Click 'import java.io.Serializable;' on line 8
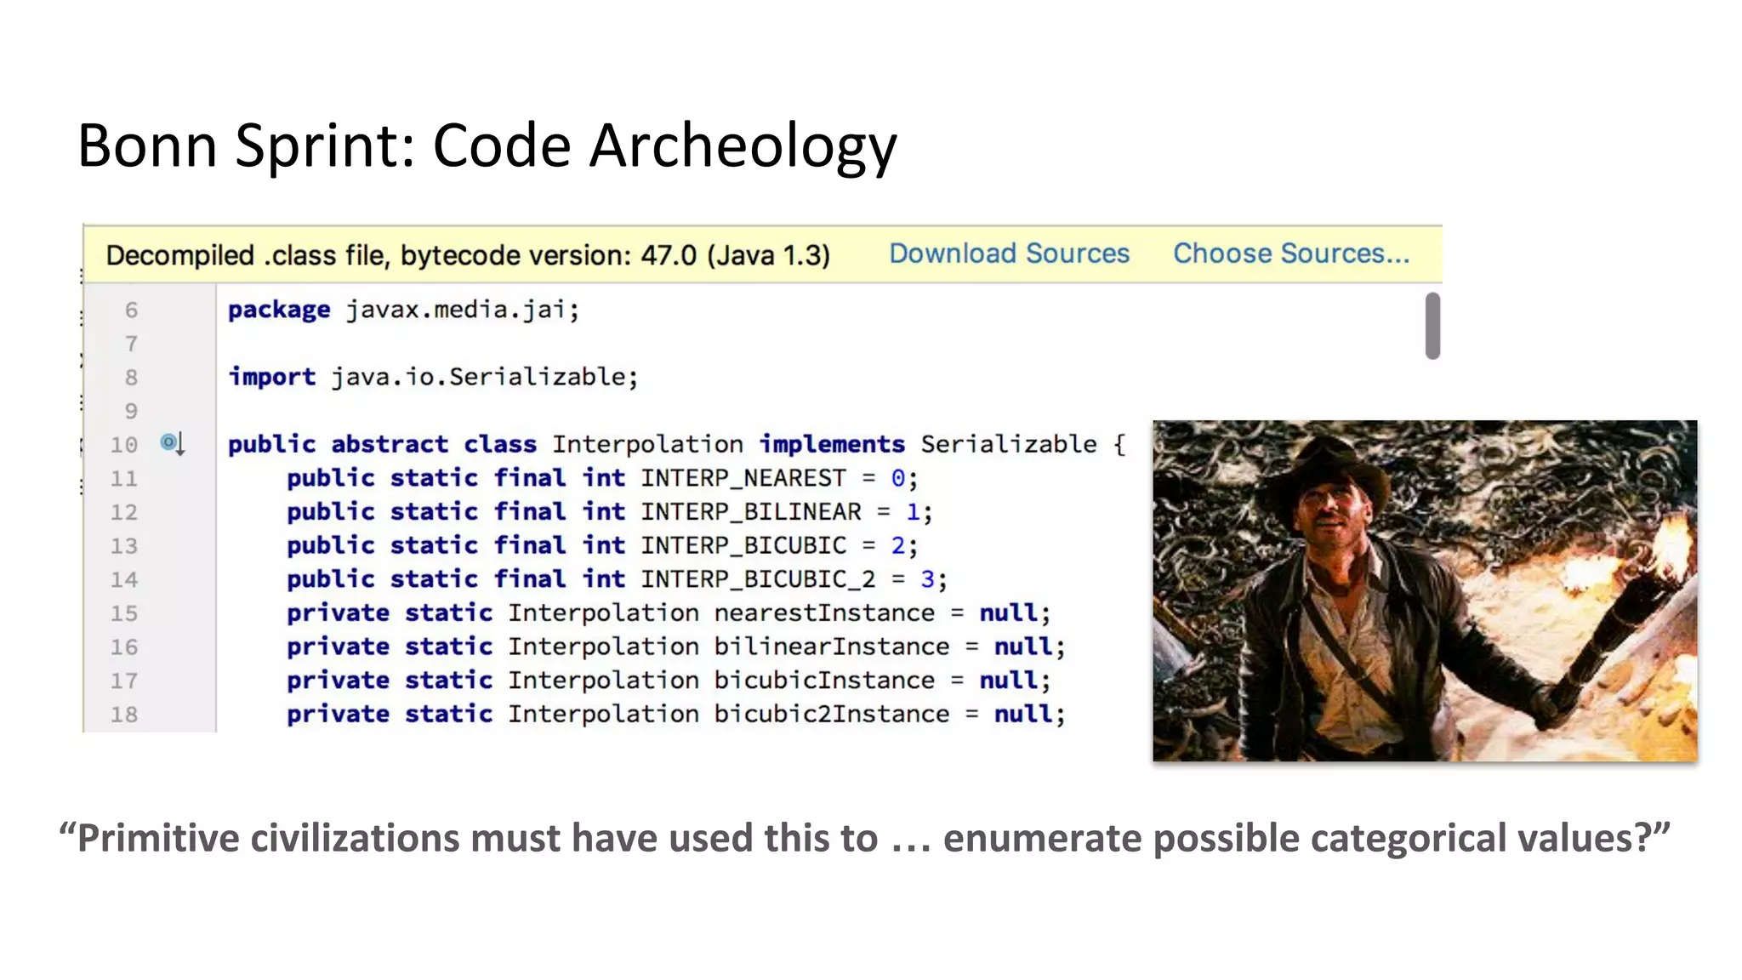 tap(433, 377)
